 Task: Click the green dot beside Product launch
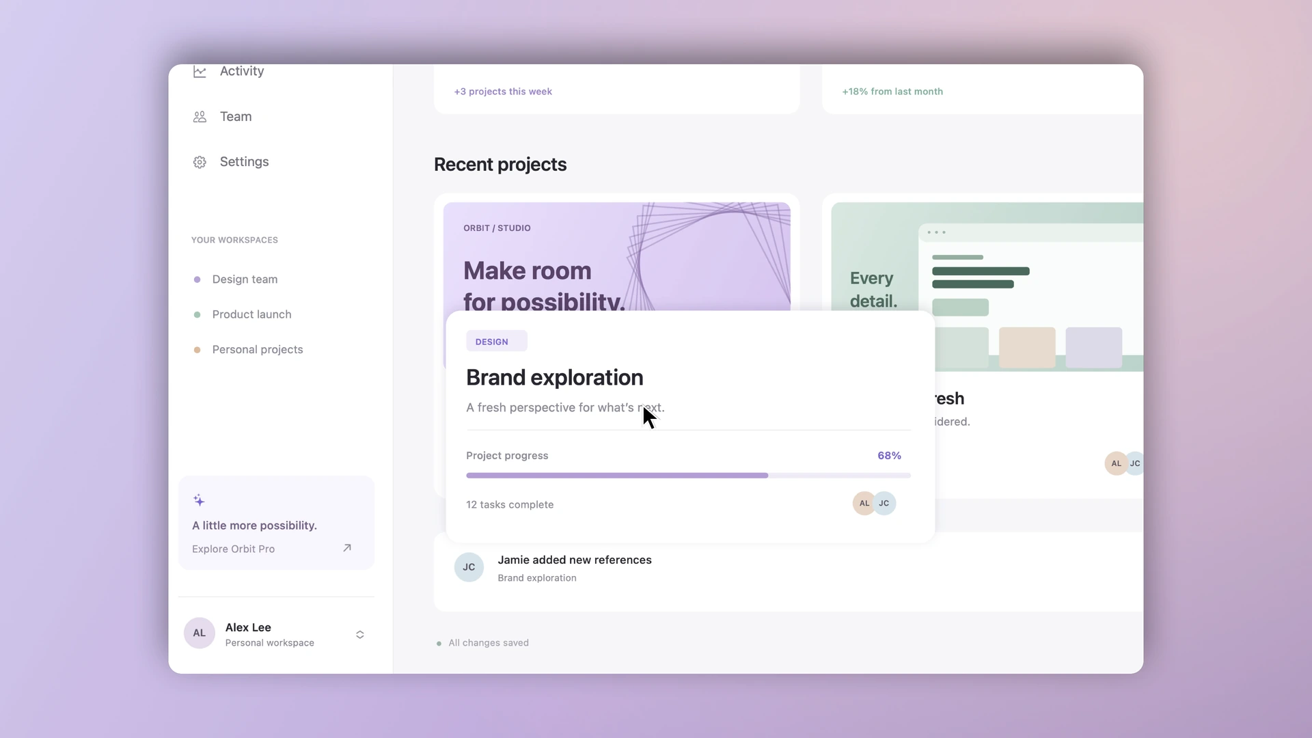(197, 314)
